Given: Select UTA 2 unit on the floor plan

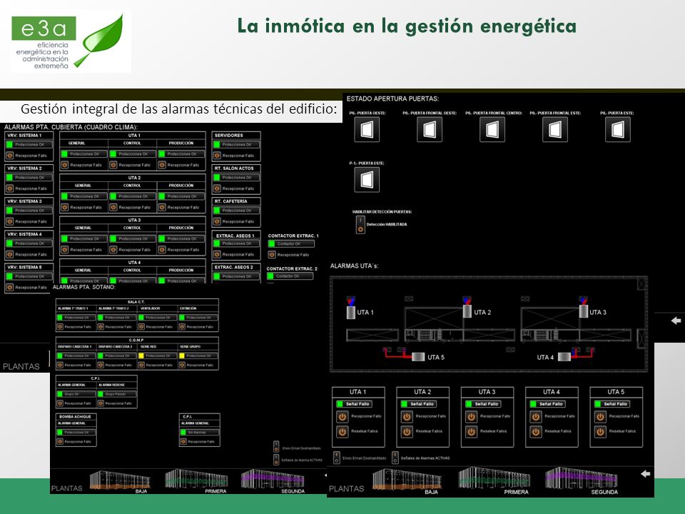Looking at the screenshot, I should 467,311.
